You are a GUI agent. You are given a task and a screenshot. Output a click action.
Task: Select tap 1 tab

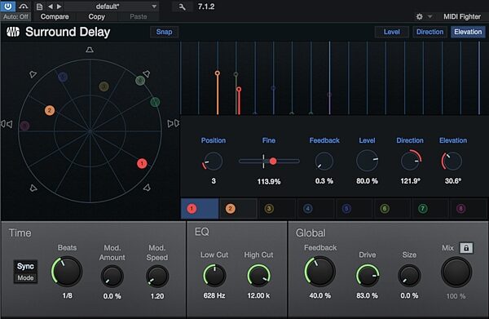pyautogui.click(x=200, y=208)
